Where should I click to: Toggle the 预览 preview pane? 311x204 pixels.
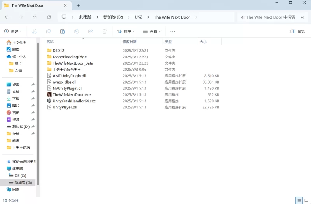(x=297, y=31)
